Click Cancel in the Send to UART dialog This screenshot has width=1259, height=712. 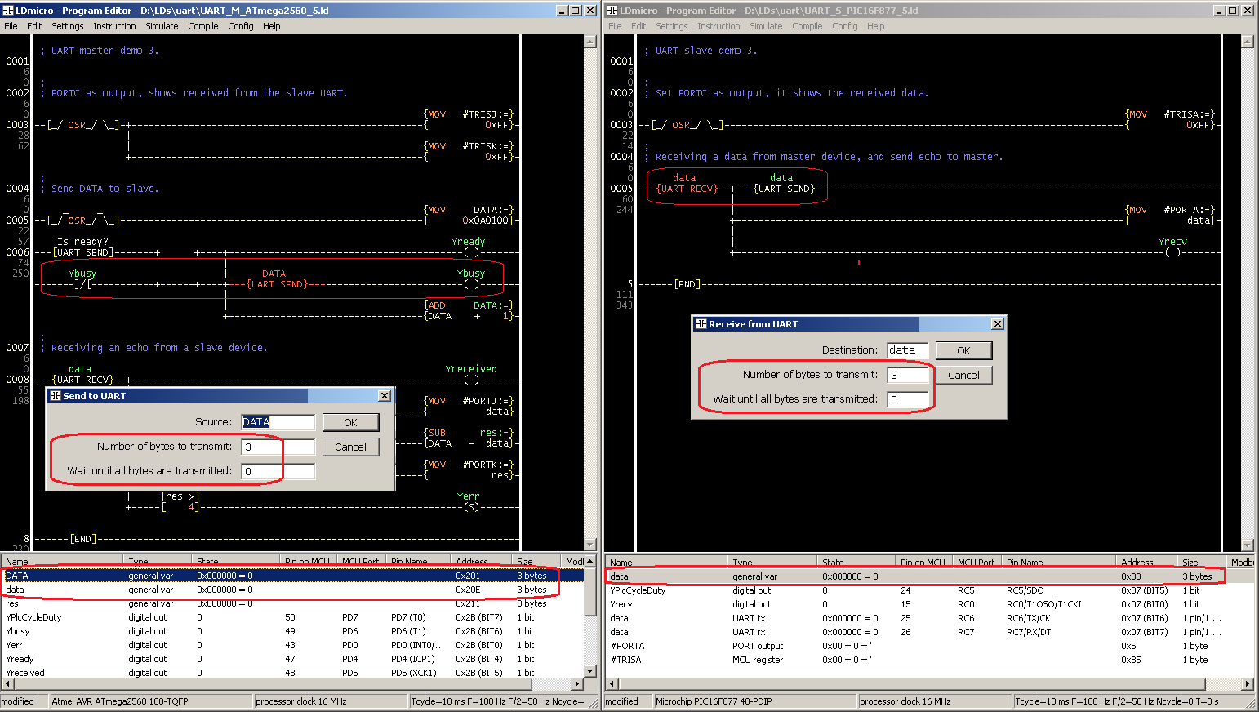[350, 447]
